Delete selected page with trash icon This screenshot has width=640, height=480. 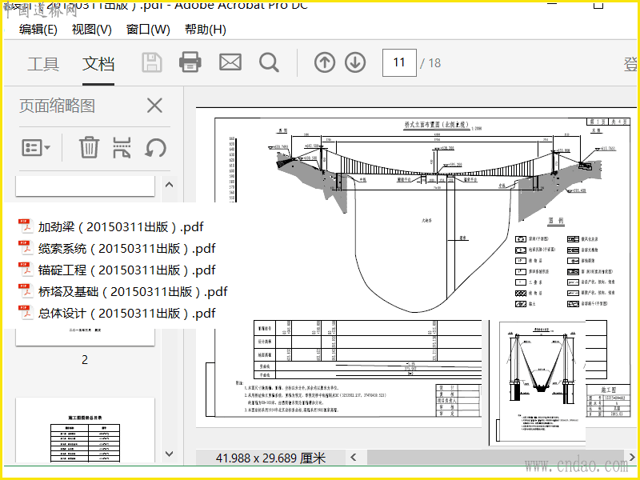pyautogui.click(x=89, y=147)
